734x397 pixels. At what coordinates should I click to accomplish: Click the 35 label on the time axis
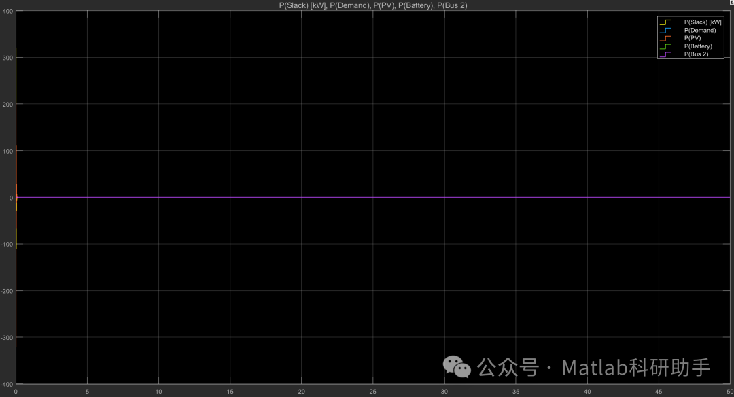pyautogui.click(x=515, y=392)
